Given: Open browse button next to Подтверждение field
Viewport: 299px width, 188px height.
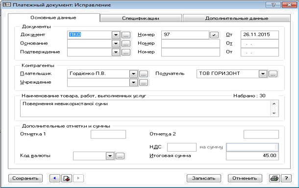Looking at the screenshot, I should pos(125,52).
